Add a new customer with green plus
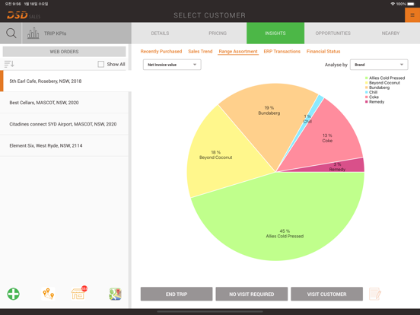 pyautogui.click(x=14, y=294)
